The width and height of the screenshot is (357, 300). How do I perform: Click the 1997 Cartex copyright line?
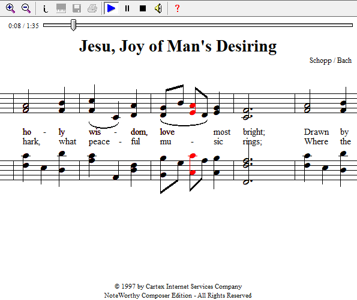(x=178, y=286)
